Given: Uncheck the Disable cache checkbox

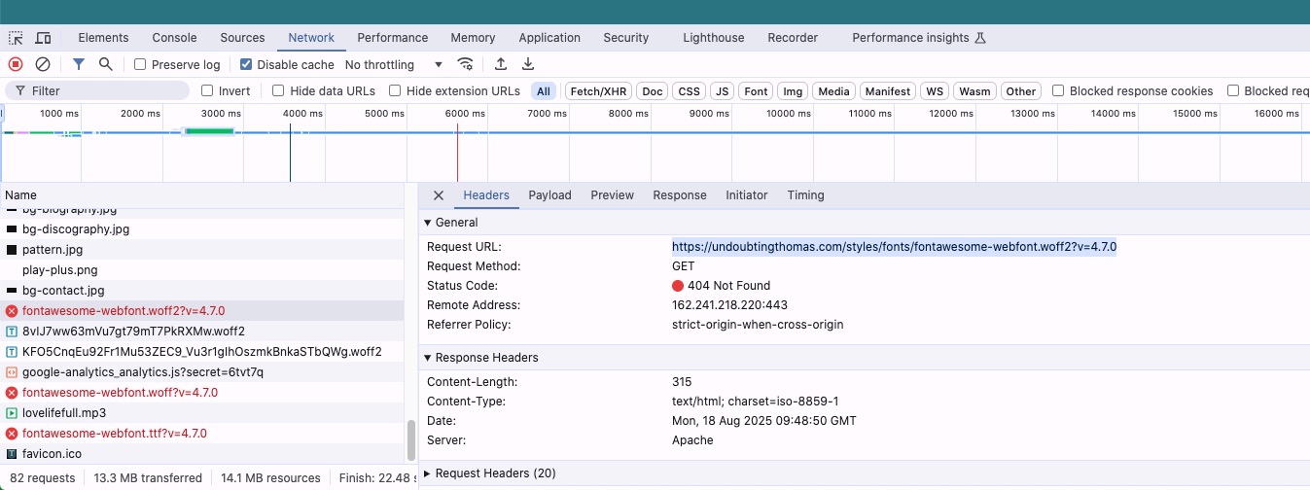Looking at the screenshot, I should coord(246,65).
